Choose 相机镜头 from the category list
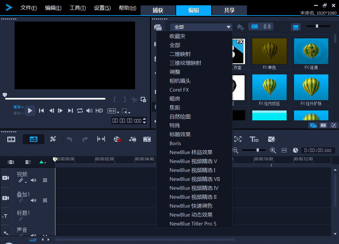The image size is (339, 244). pos(194,81)
